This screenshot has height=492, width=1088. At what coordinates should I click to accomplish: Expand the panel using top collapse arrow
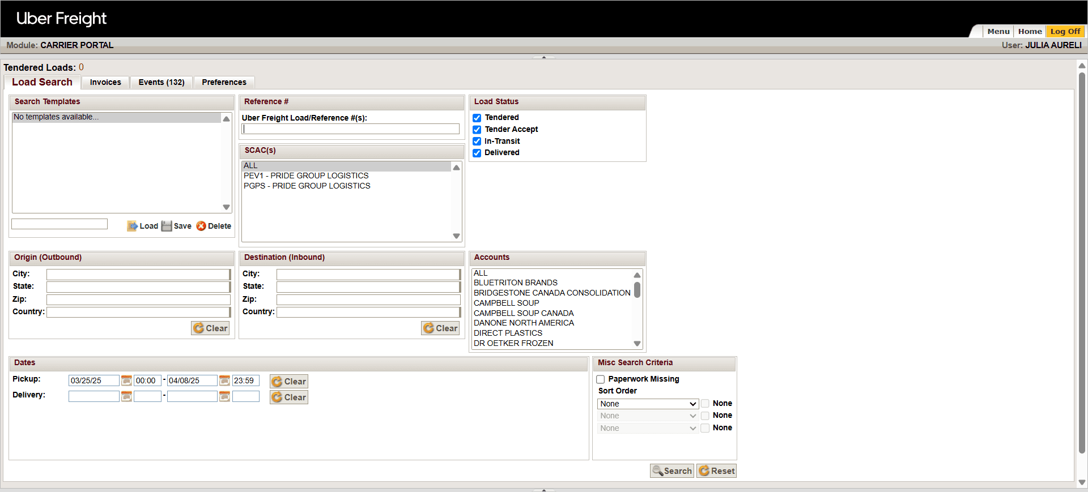(x=544, y=57)
